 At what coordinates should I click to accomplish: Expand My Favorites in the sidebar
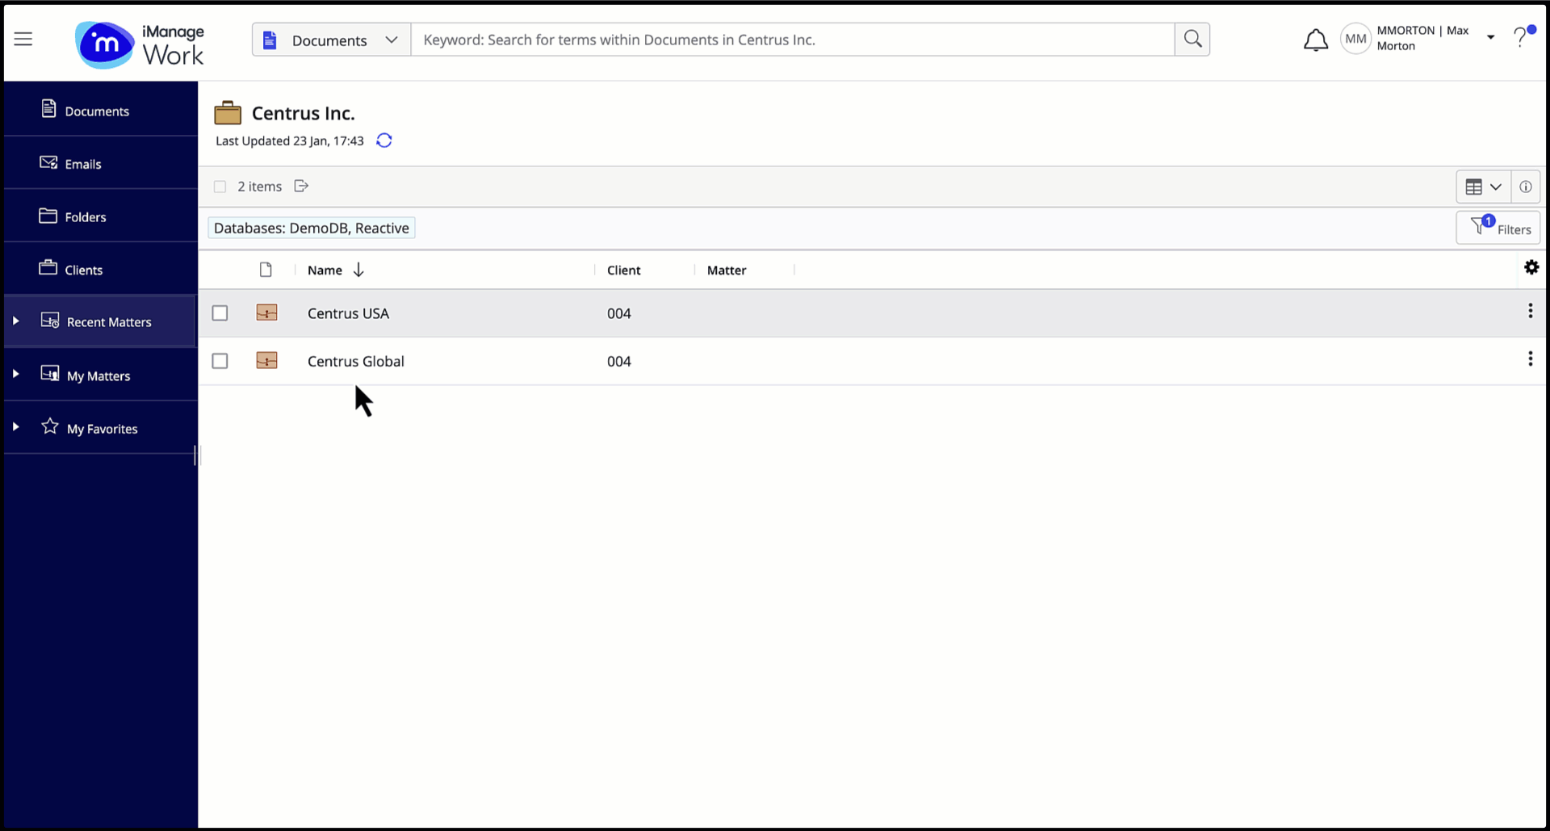(x=16, y=428)
